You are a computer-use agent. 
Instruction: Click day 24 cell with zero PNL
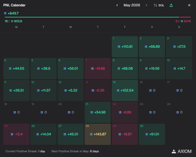pos(179,112)
